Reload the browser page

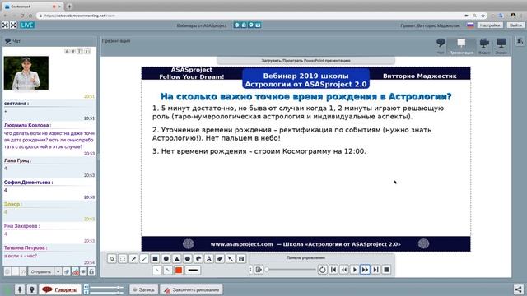click(x=22, y=16)
